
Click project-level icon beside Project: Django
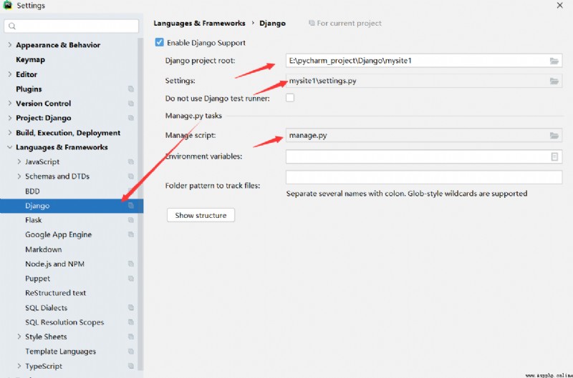[131, 118]
